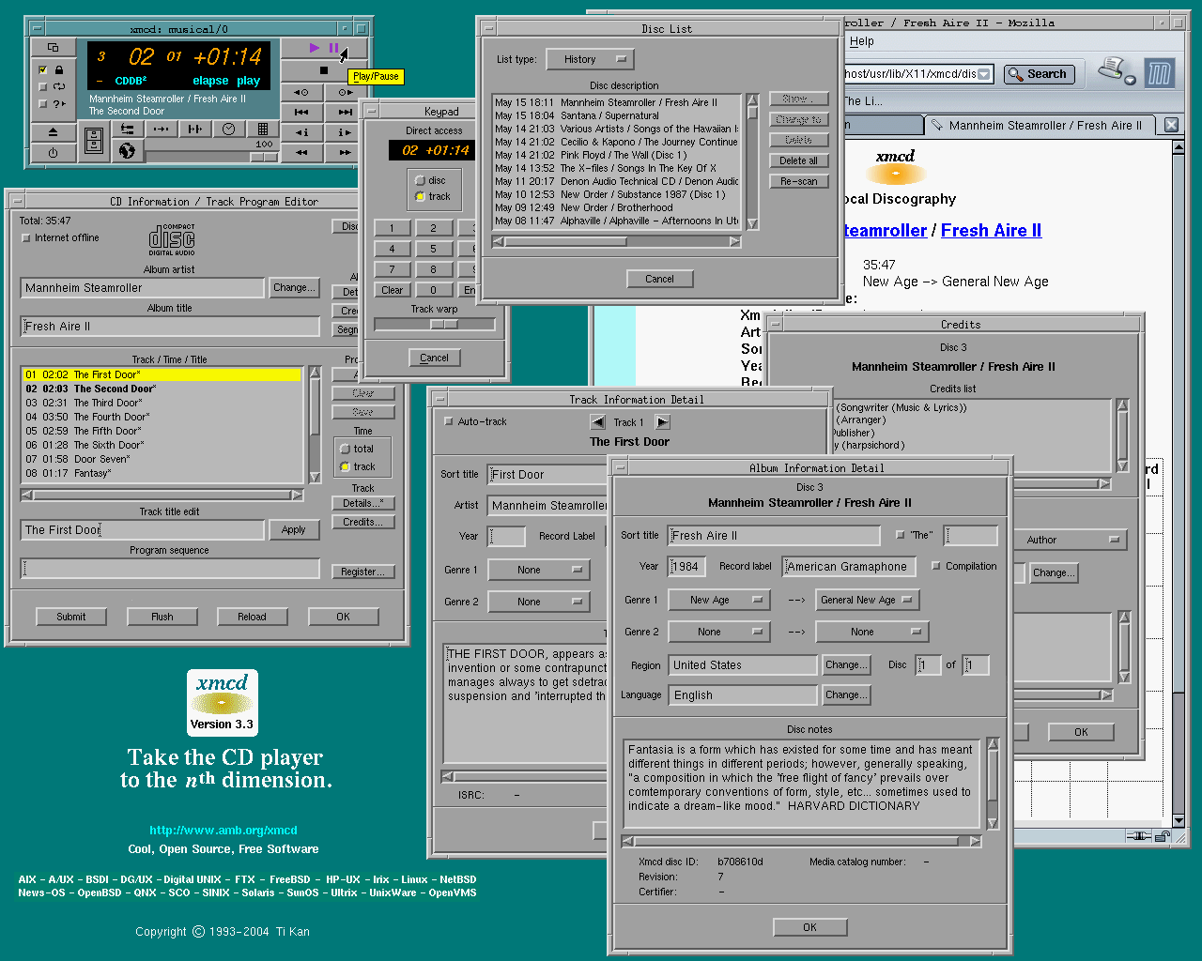Click the keypad grid icon
This screenshot has height=961, width=1202.
(262, 130)
